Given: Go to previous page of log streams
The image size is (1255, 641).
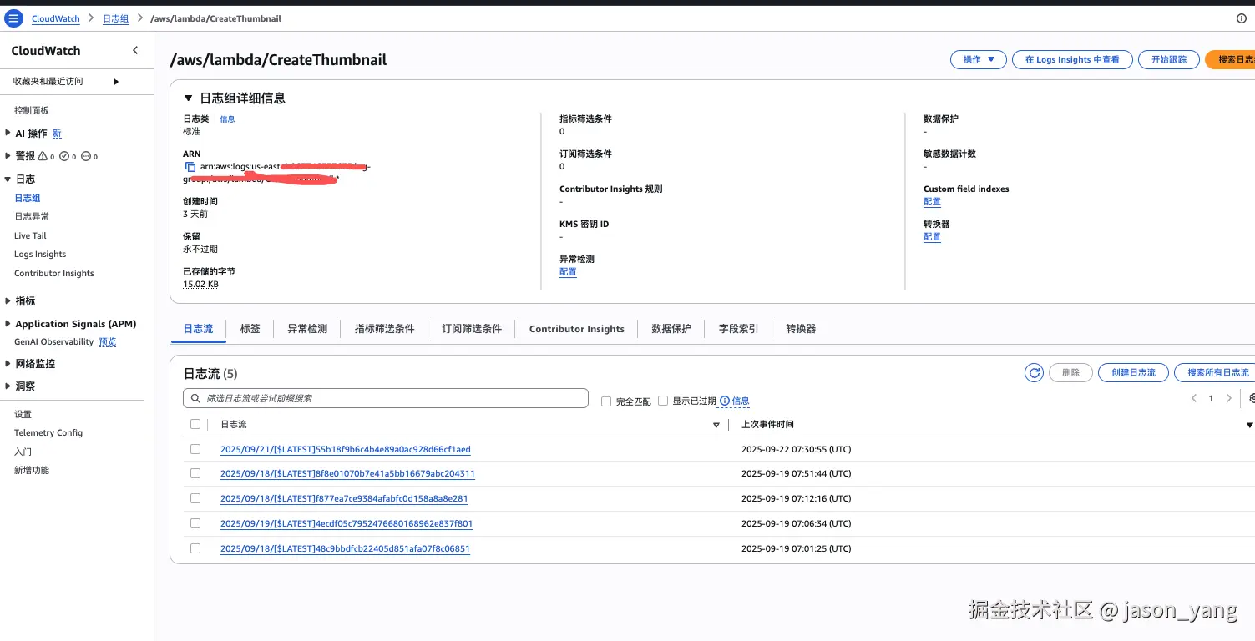Looking at the screenshot, I should pos(1194,398).
